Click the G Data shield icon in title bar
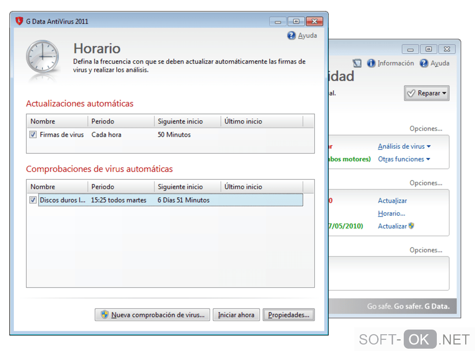 pos(19,21)
